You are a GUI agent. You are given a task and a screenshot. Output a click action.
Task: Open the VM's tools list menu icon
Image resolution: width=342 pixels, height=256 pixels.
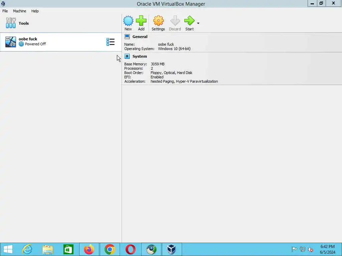[x=110, y=42]
